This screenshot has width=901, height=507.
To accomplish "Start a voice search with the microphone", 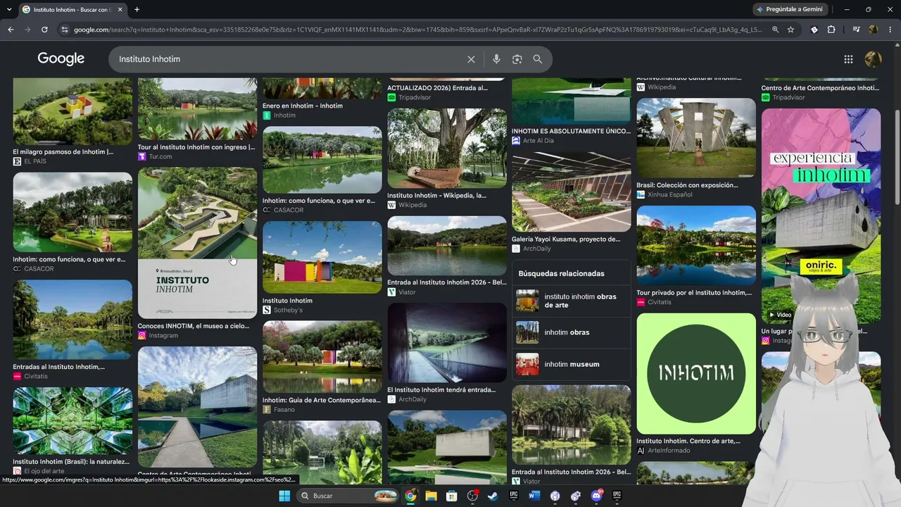I will (496, 59).
